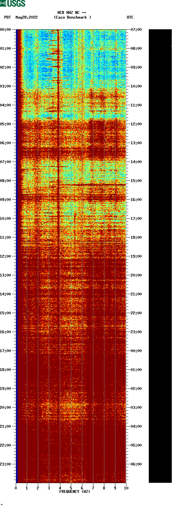Click the '20:00' PDT axis label

[6, 408]
